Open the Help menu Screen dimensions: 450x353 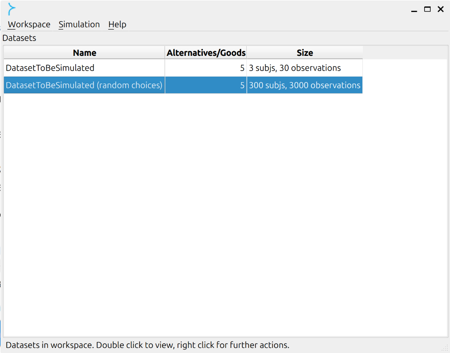pos(117,24)
